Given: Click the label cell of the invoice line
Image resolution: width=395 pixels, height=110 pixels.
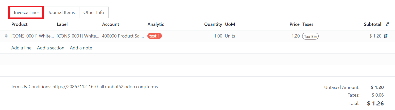Looking at the screenshot, I should (x=78, y=36).
